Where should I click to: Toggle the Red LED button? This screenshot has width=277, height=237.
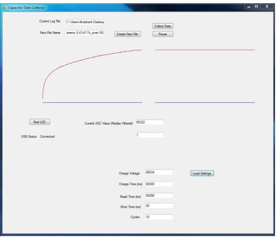(40, 122)
